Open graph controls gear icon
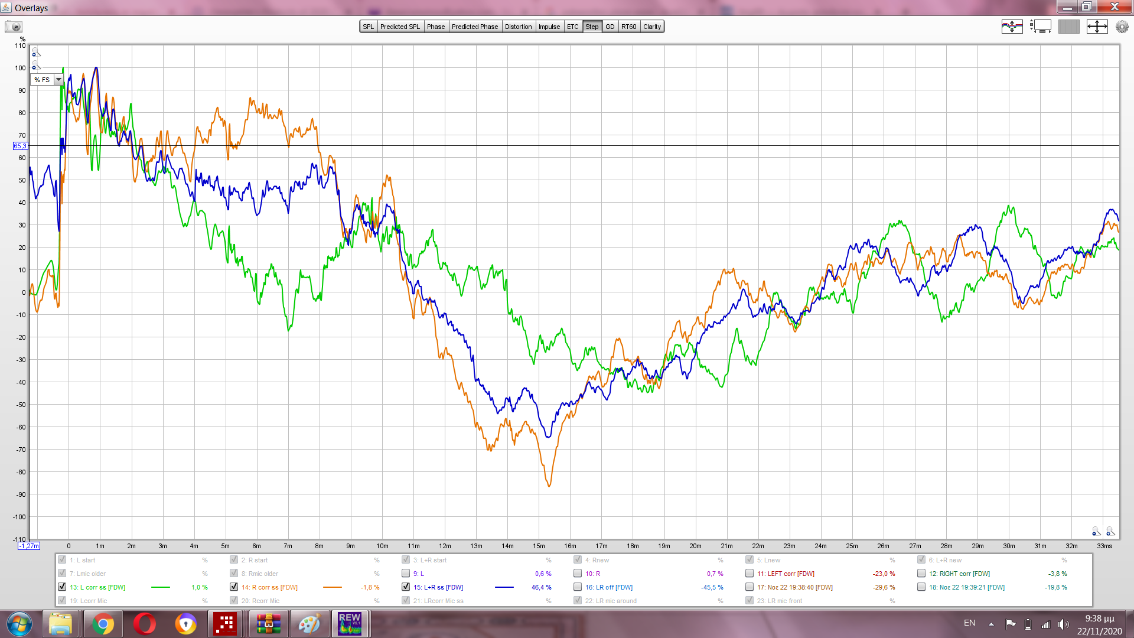Image resolution: width=1134 pixels, height=638 pixels. (x=1122, y=27)
